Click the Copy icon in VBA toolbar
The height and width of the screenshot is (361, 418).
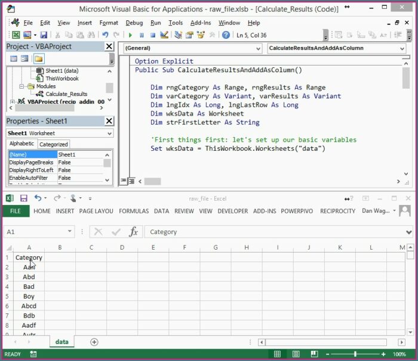pos(69,35)
